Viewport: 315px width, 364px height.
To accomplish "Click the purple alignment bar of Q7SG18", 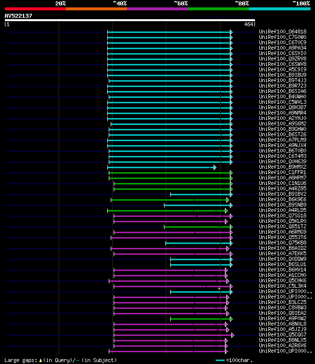I will point(173,216).
